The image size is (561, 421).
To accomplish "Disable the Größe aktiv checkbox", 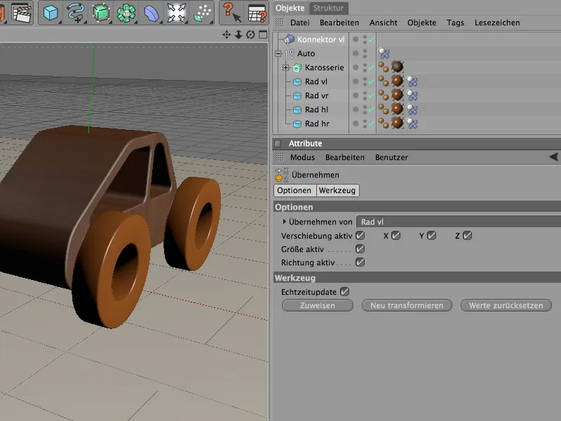I will coord(360,249).
